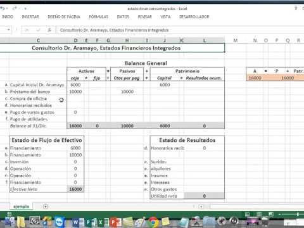Open the PowerPoint icon in the taskbar

(115, 222)
